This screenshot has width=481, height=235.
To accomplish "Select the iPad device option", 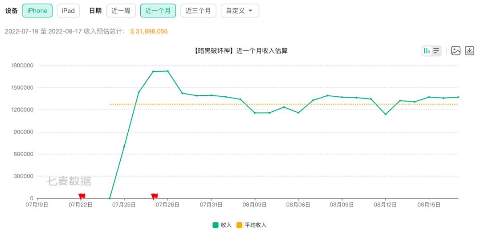I will point(68,11).
